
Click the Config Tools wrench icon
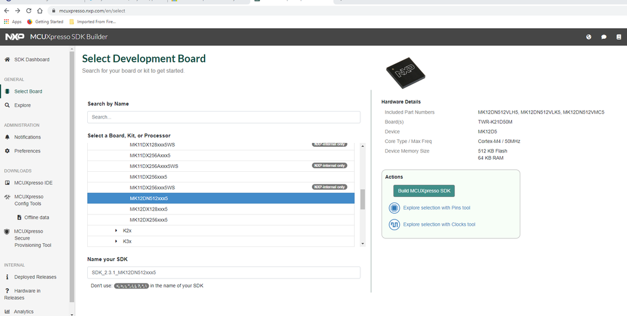point(7,197)
